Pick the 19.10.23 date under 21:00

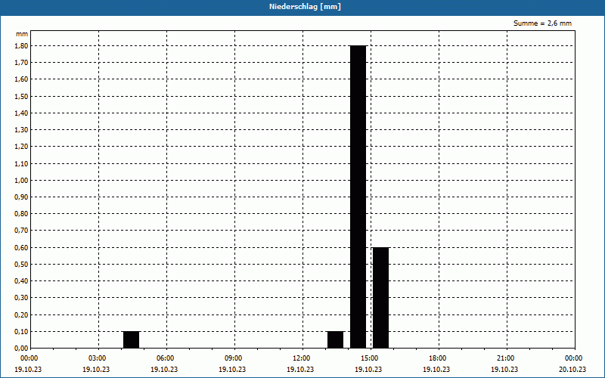coord(504,369)
